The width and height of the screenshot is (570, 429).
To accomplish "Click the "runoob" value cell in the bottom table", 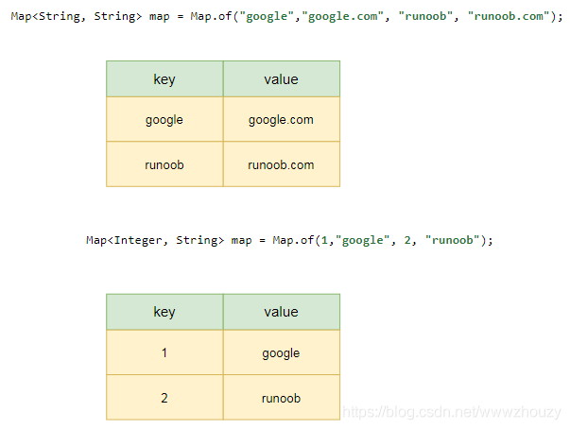I will [x=281, y=398].
